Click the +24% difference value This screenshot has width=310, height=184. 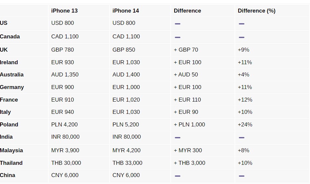245,124
